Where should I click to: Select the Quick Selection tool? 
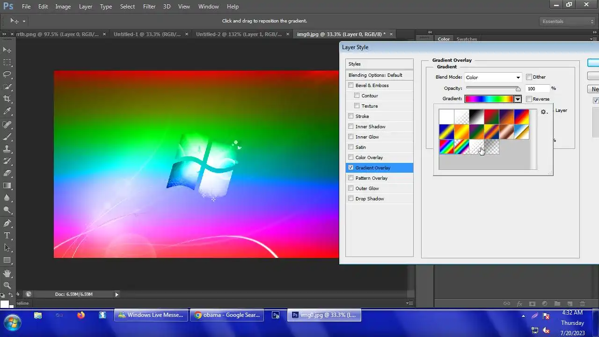[x=7, y=87]
